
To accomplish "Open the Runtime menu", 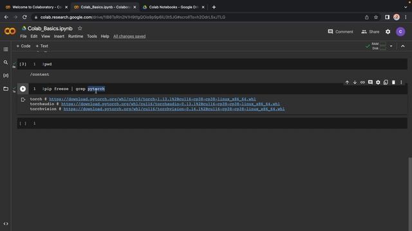I will tap(76, 37).
